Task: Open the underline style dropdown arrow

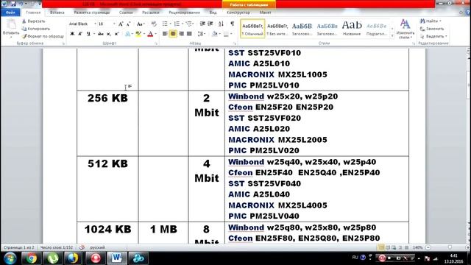Action: point(93,34)
